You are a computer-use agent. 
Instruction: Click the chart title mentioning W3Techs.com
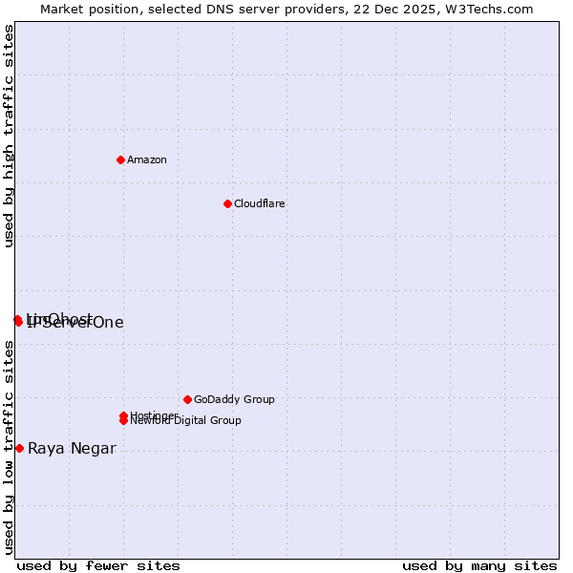click(286, 10)
